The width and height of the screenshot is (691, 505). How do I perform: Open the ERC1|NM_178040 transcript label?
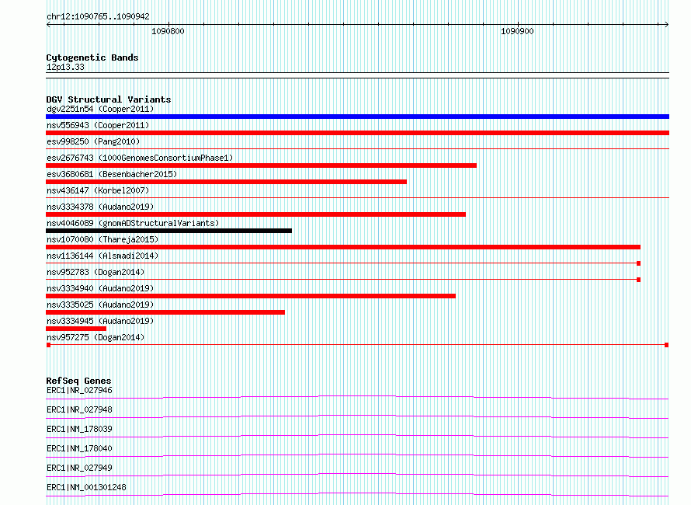(79, 448)
